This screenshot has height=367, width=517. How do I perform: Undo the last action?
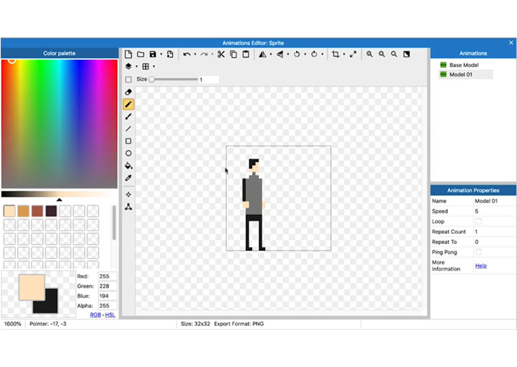186,54
